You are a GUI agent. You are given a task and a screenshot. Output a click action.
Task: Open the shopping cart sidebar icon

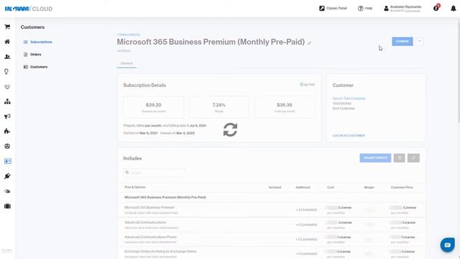point(7,27)
